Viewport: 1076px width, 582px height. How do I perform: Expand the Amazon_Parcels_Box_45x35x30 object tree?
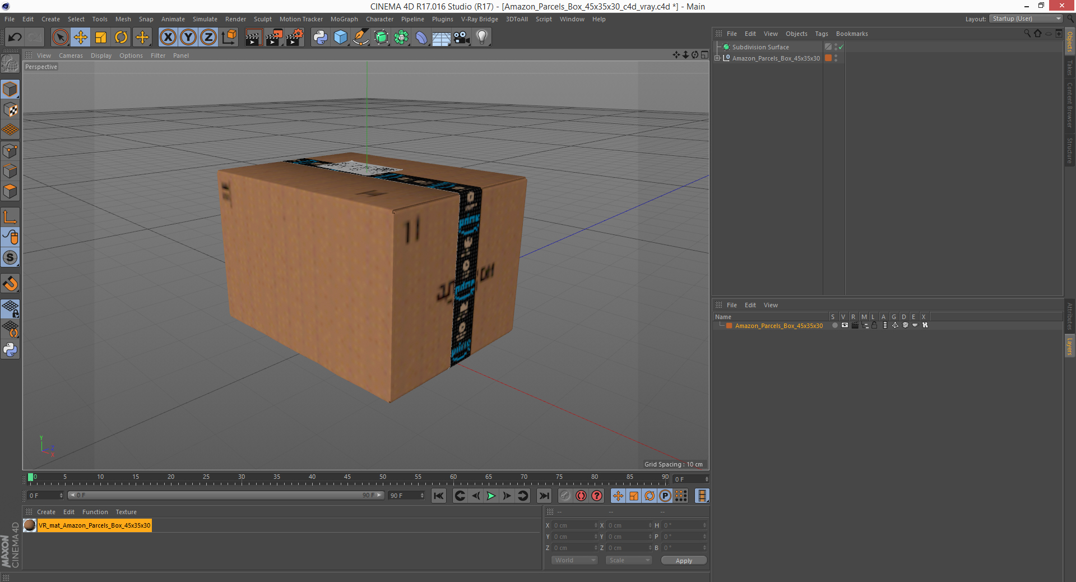[717, 58]
